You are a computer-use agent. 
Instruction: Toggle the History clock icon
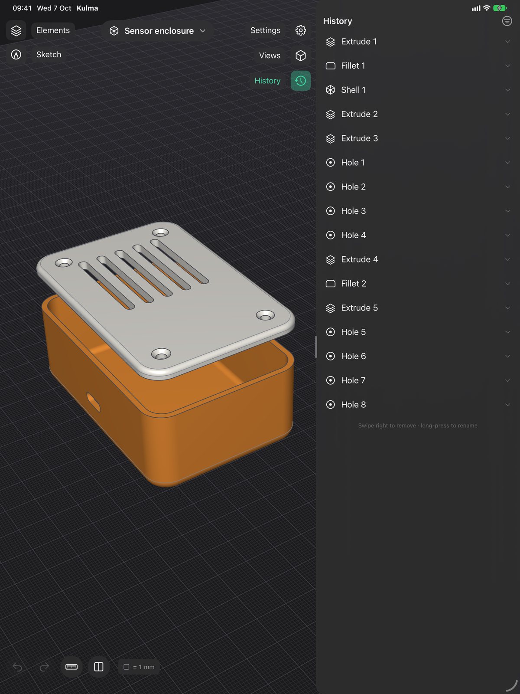301,81
